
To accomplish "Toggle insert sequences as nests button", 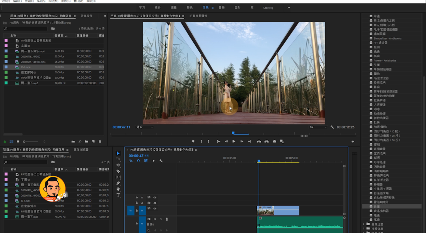I will coord(131,161).
